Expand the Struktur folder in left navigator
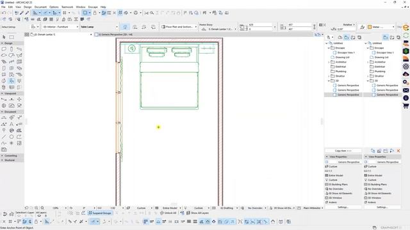 [329, 76]
